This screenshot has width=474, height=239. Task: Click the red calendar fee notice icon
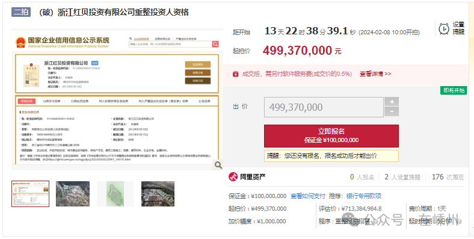[x=235, y=74]
